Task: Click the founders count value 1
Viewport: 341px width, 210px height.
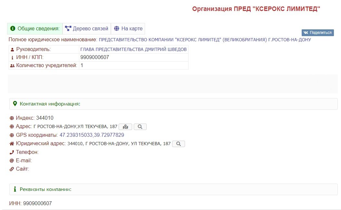Action: coord(82,65)
